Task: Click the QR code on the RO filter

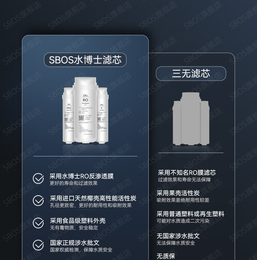Action: tap(81, 118)
